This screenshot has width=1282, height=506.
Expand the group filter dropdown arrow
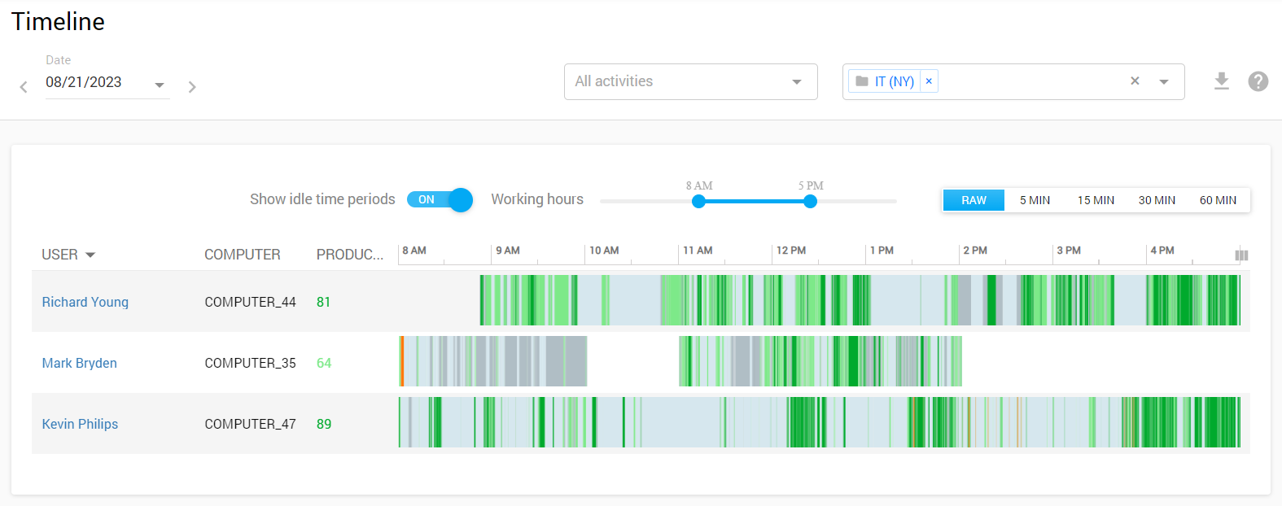coord(1164,81)
